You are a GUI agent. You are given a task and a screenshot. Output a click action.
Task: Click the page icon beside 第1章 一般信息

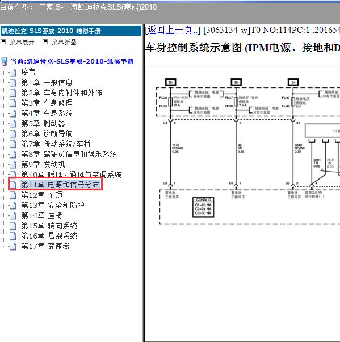tap(13, 82)
